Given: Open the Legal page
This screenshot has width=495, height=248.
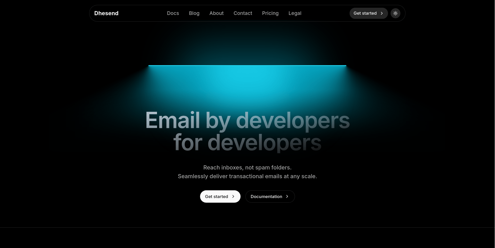Looking at the screenshot, I should [295, 13].
